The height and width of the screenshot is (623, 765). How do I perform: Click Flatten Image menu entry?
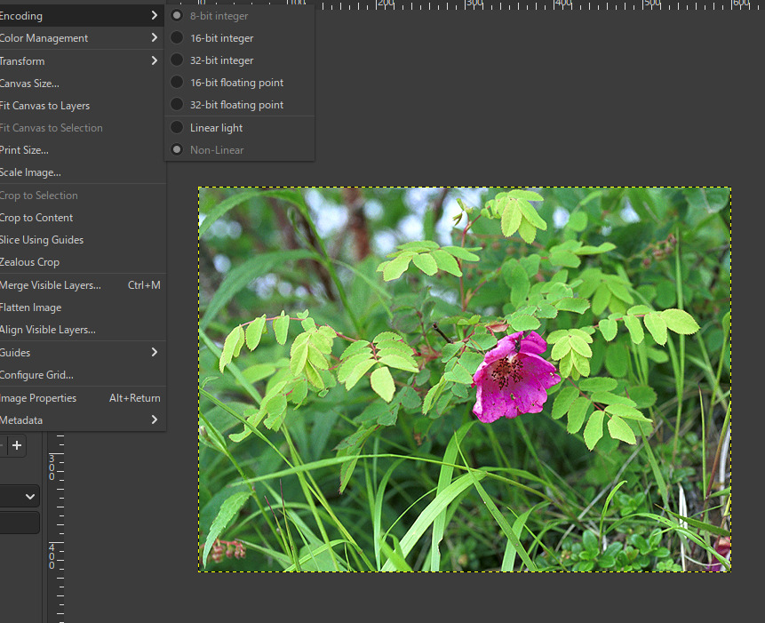point(32,308)
